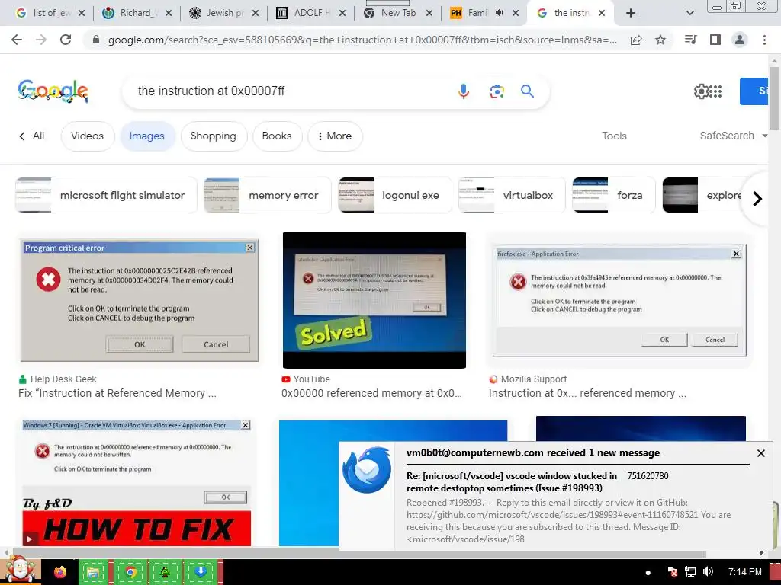
Task: Select the 'virtualbox' suggestion chip
Action: [512, 195]
